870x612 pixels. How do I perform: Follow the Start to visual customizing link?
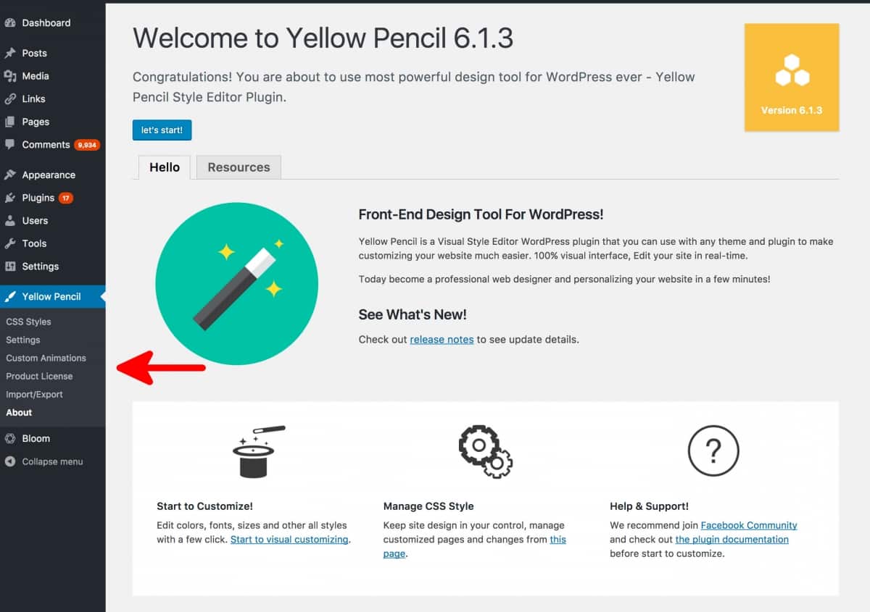point(289,539)
